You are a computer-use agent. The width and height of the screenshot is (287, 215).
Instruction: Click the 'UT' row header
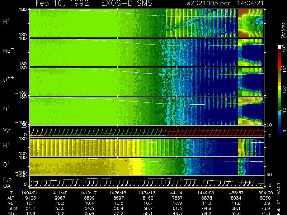point(10,193)
